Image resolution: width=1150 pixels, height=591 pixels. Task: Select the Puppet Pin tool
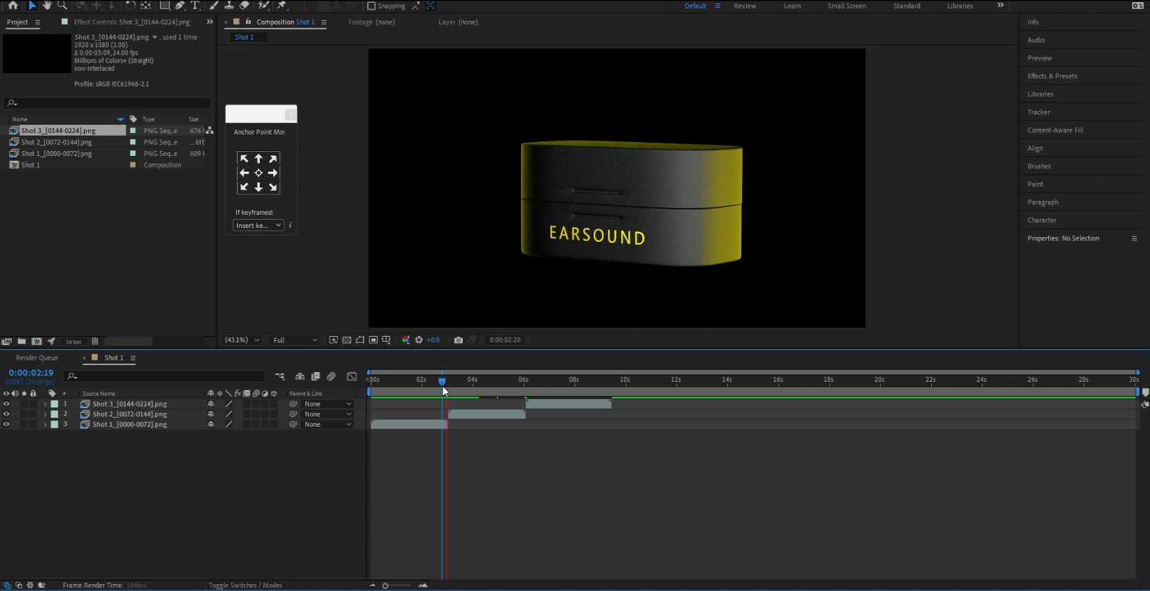tap(282, 5)
